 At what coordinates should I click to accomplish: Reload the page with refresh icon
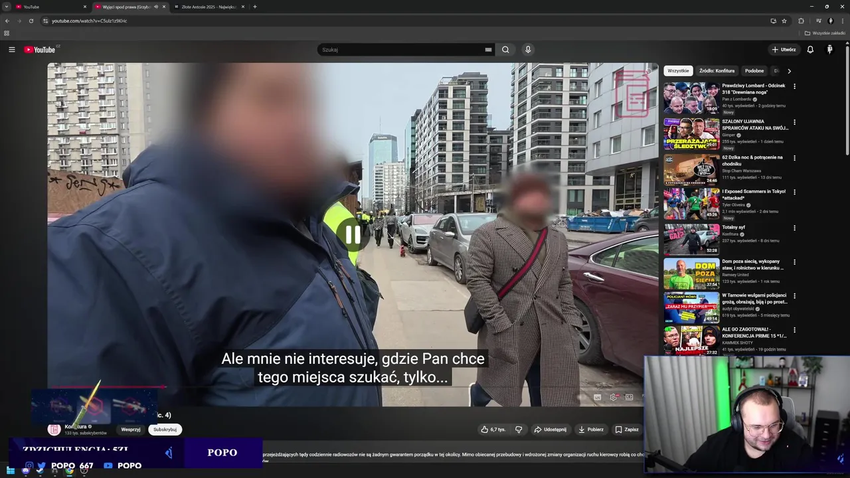point(31,21)
